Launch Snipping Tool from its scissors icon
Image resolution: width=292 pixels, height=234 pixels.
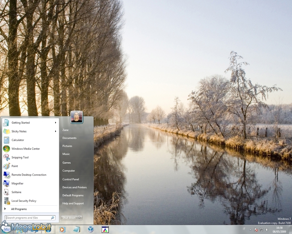click(x=6, y=157)
